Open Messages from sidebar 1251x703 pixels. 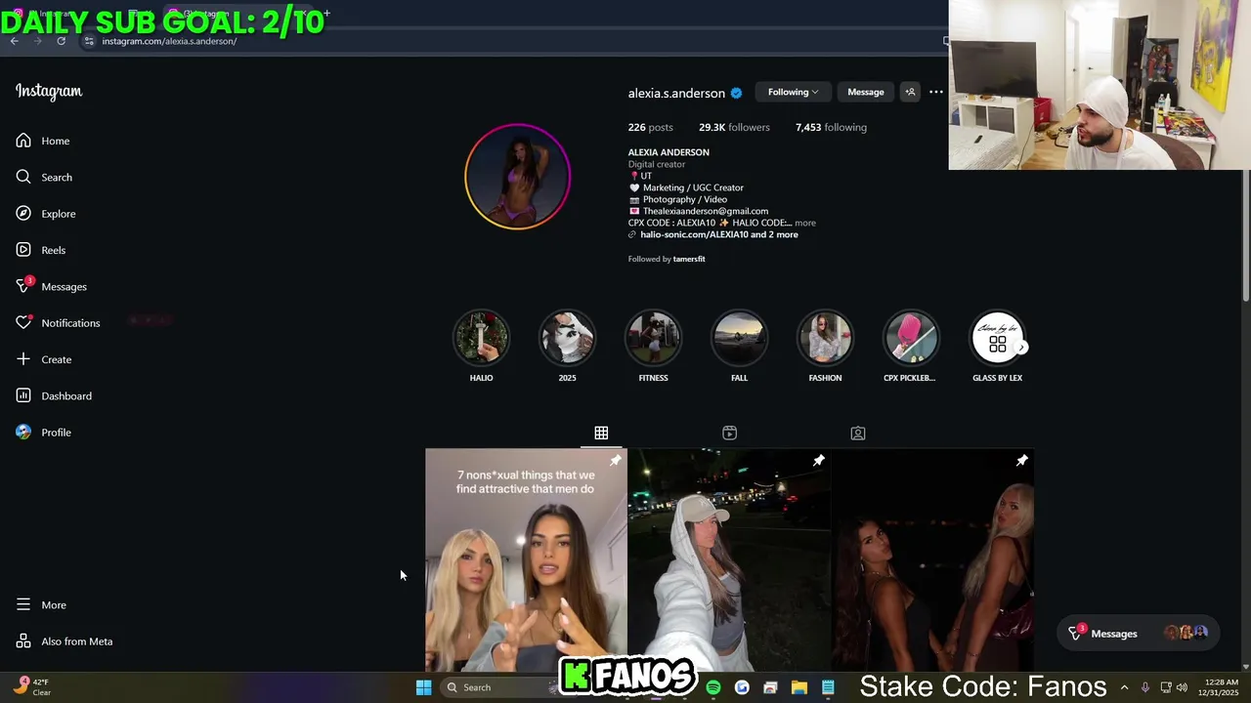pyautogui.click(x=52, y=286)
